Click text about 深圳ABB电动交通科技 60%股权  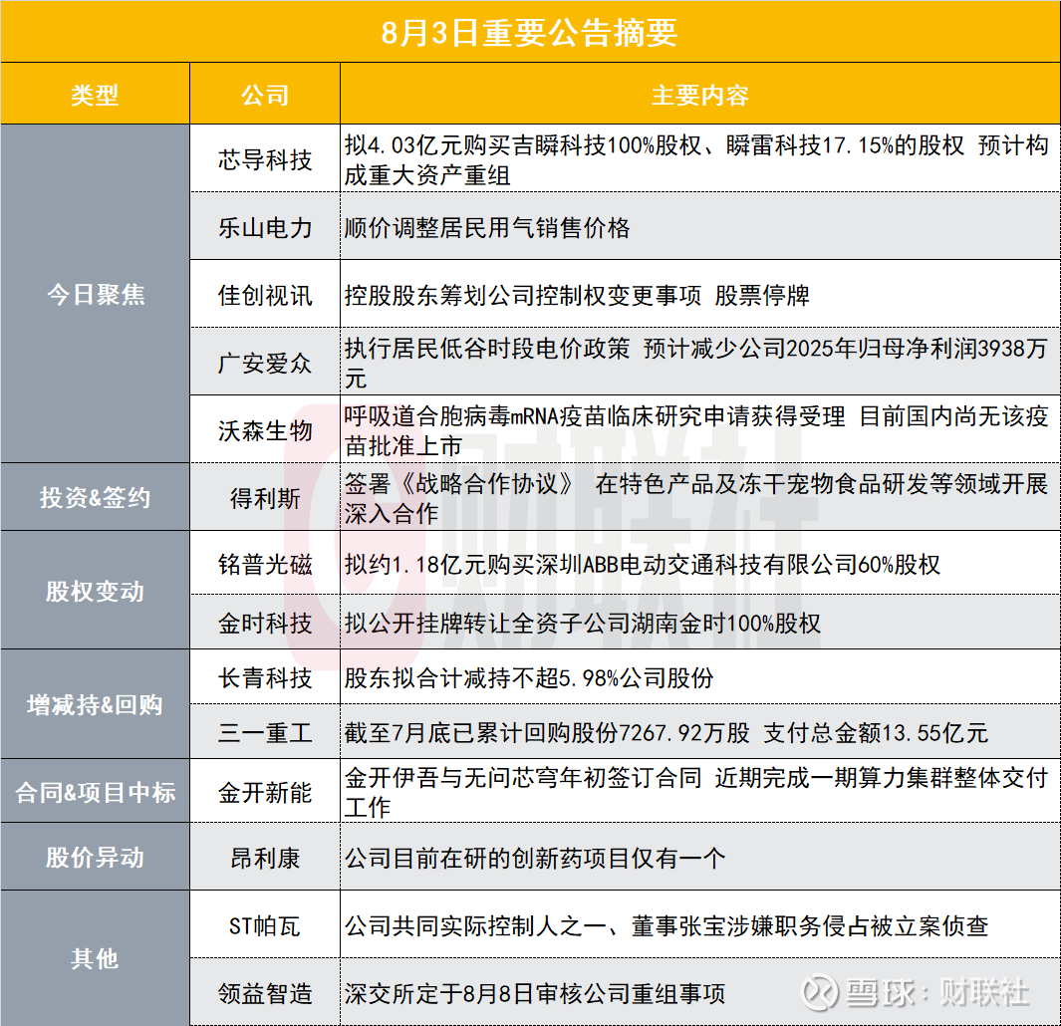coord(643,564)
